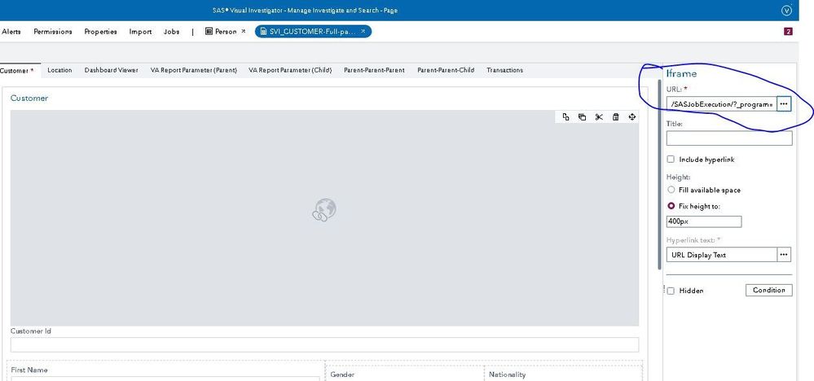814x381 pixels.
Task: Click the Customer Id input field
Action: (x=324, y=344)
